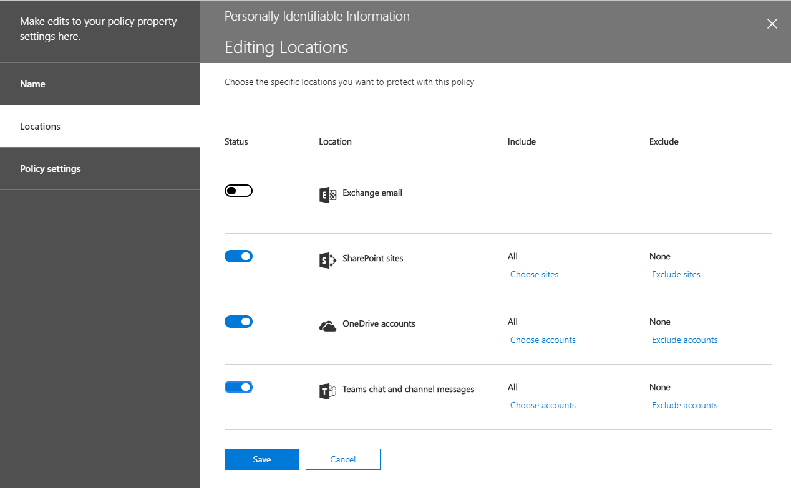Viewport: 791px width, 488px height.
Task: Cancel editing locations
Action: tap(342, 459)
